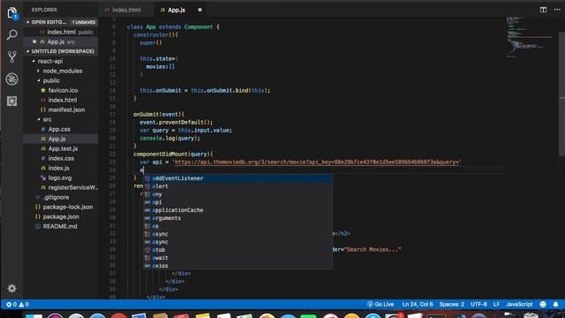Select await autocomplete suggestion
565x318 pixels.
[x=237, y=257]
